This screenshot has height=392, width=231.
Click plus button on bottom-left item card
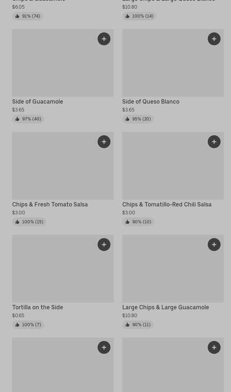[x=104, y=347]
